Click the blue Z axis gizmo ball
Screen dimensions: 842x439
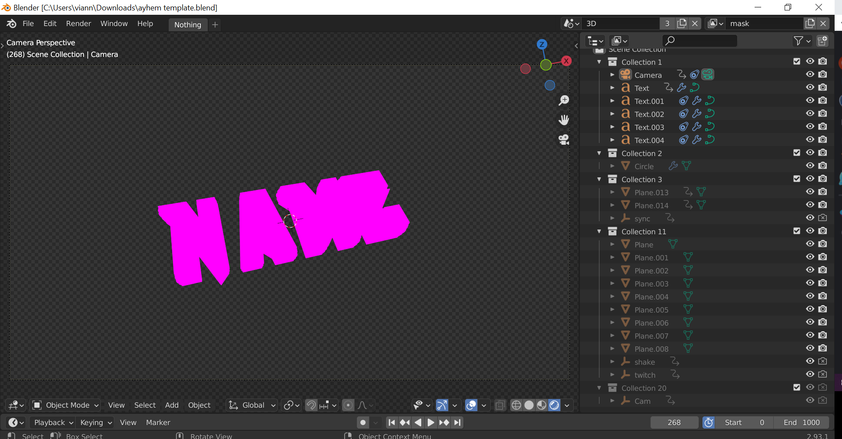[x=542, y=44]
